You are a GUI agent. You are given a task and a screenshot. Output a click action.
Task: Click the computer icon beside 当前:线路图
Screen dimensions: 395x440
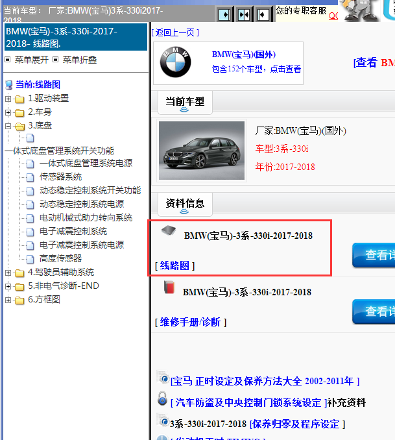[x=9, y=84]
